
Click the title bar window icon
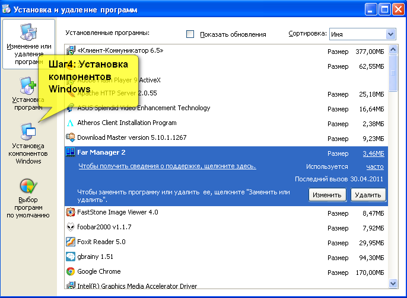(7, 9)
